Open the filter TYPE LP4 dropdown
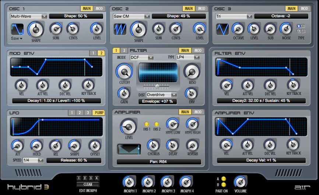Image resolution: width=319 pixels, height=195 pixels. [x=188, y=57]
